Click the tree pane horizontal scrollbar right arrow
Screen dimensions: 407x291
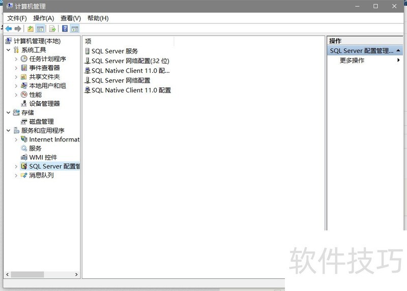point(77,275)
